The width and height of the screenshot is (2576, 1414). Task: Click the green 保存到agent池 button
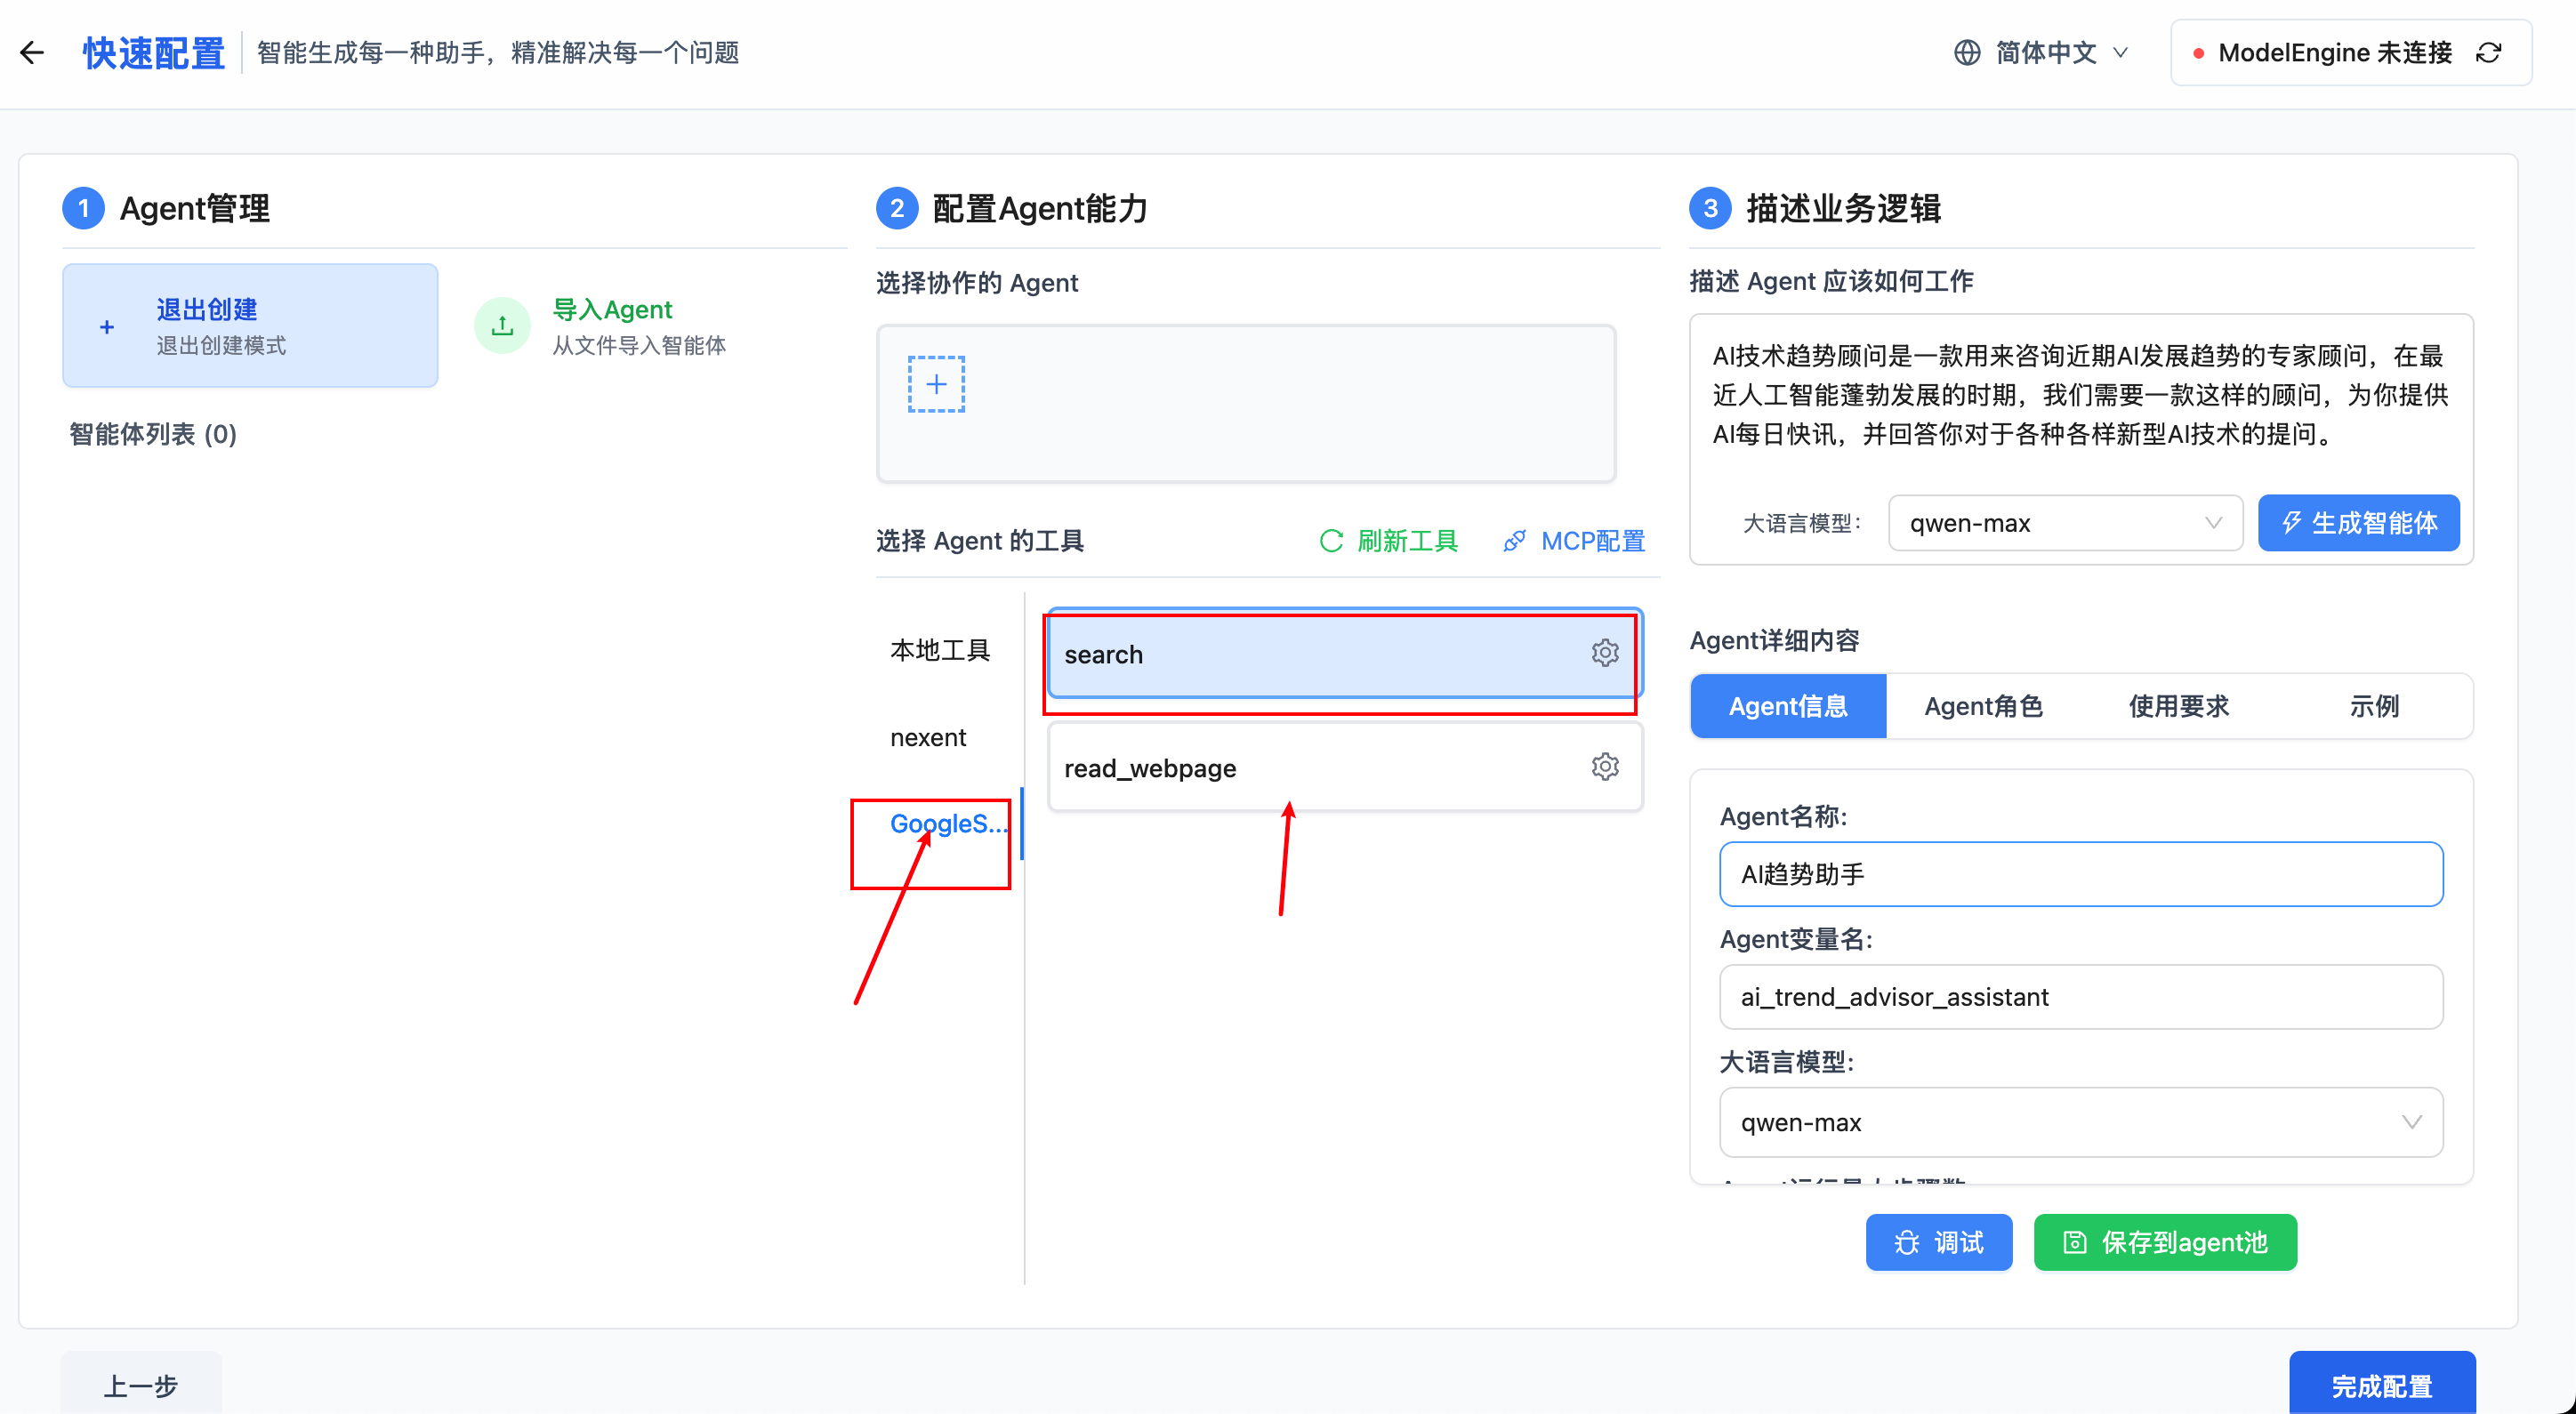(2165, 1242)
